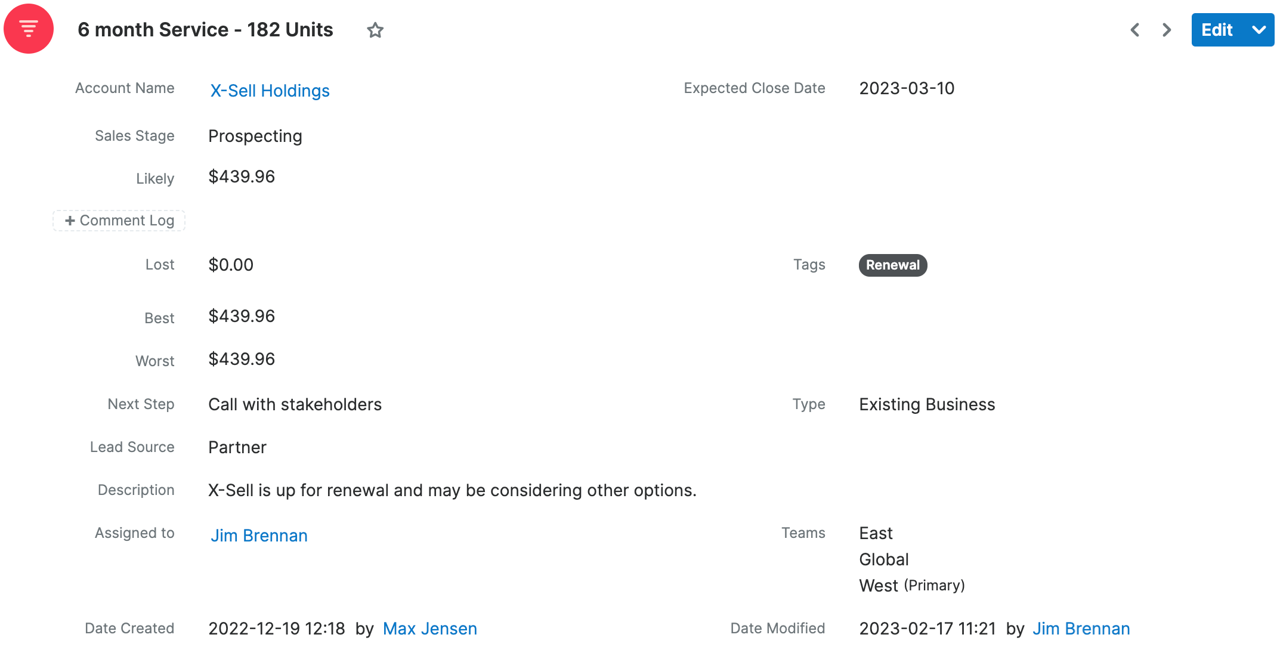Go to previous record with left chevron
The width and height of the screenshot is (1280, 650).
[1134, 30]
